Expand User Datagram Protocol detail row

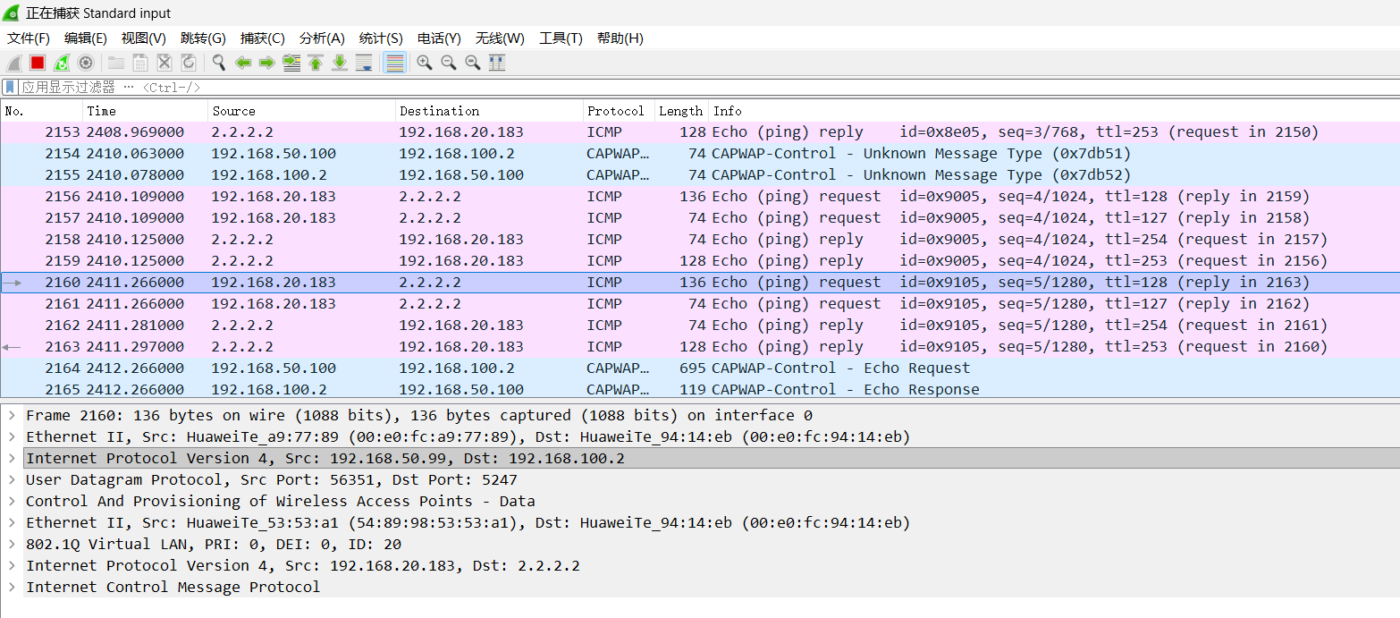coord(12,479)
